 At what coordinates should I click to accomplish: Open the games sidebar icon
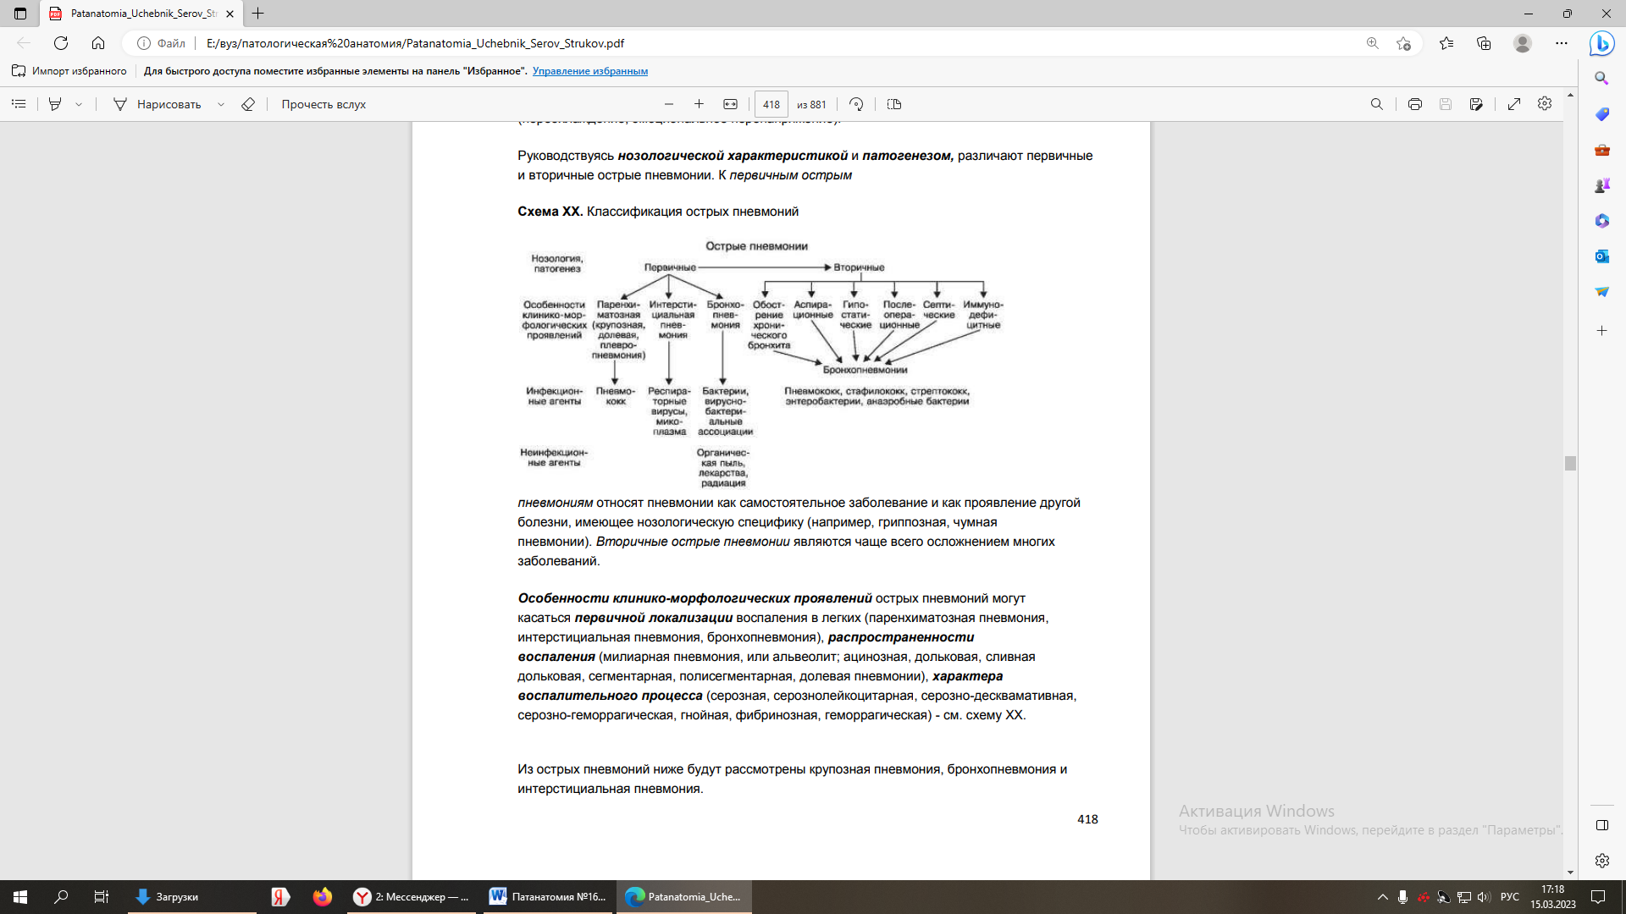[1601, 185]
